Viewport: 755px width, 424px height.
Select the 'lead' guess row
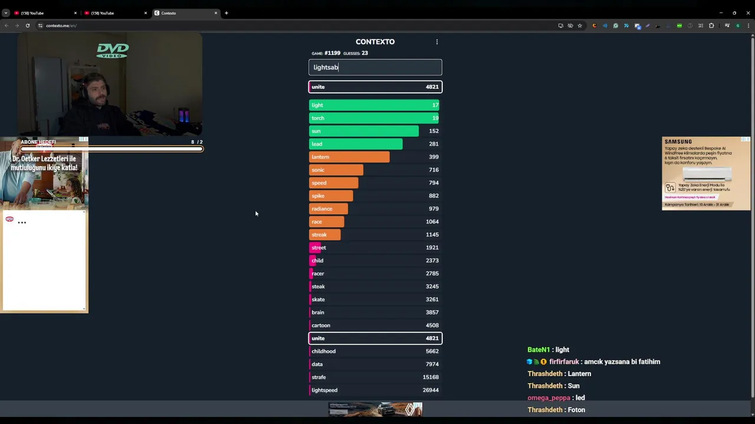pyautogui.click(x=375, y=144)
